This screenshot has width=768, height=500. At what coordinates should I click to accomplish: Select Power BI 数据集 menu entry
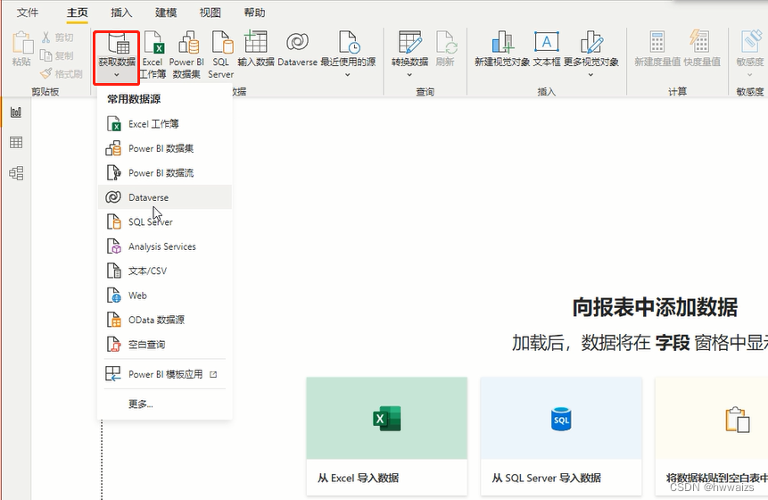coord(165,148)
